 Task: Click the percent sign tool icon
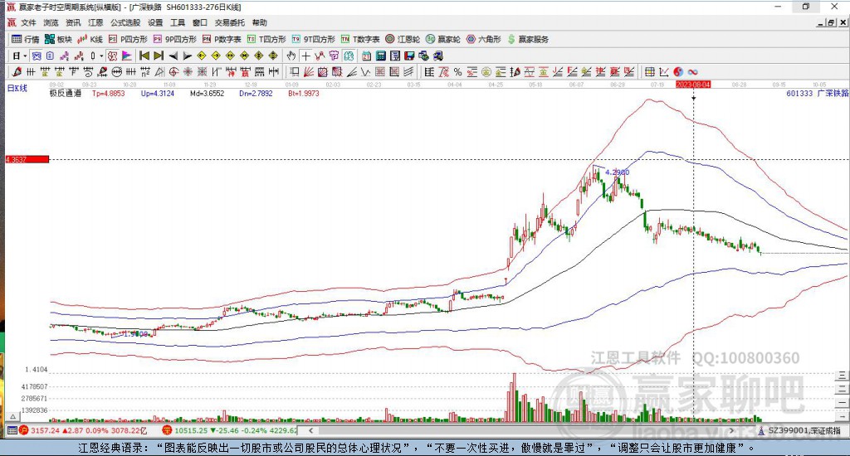(x=457, y=72)
